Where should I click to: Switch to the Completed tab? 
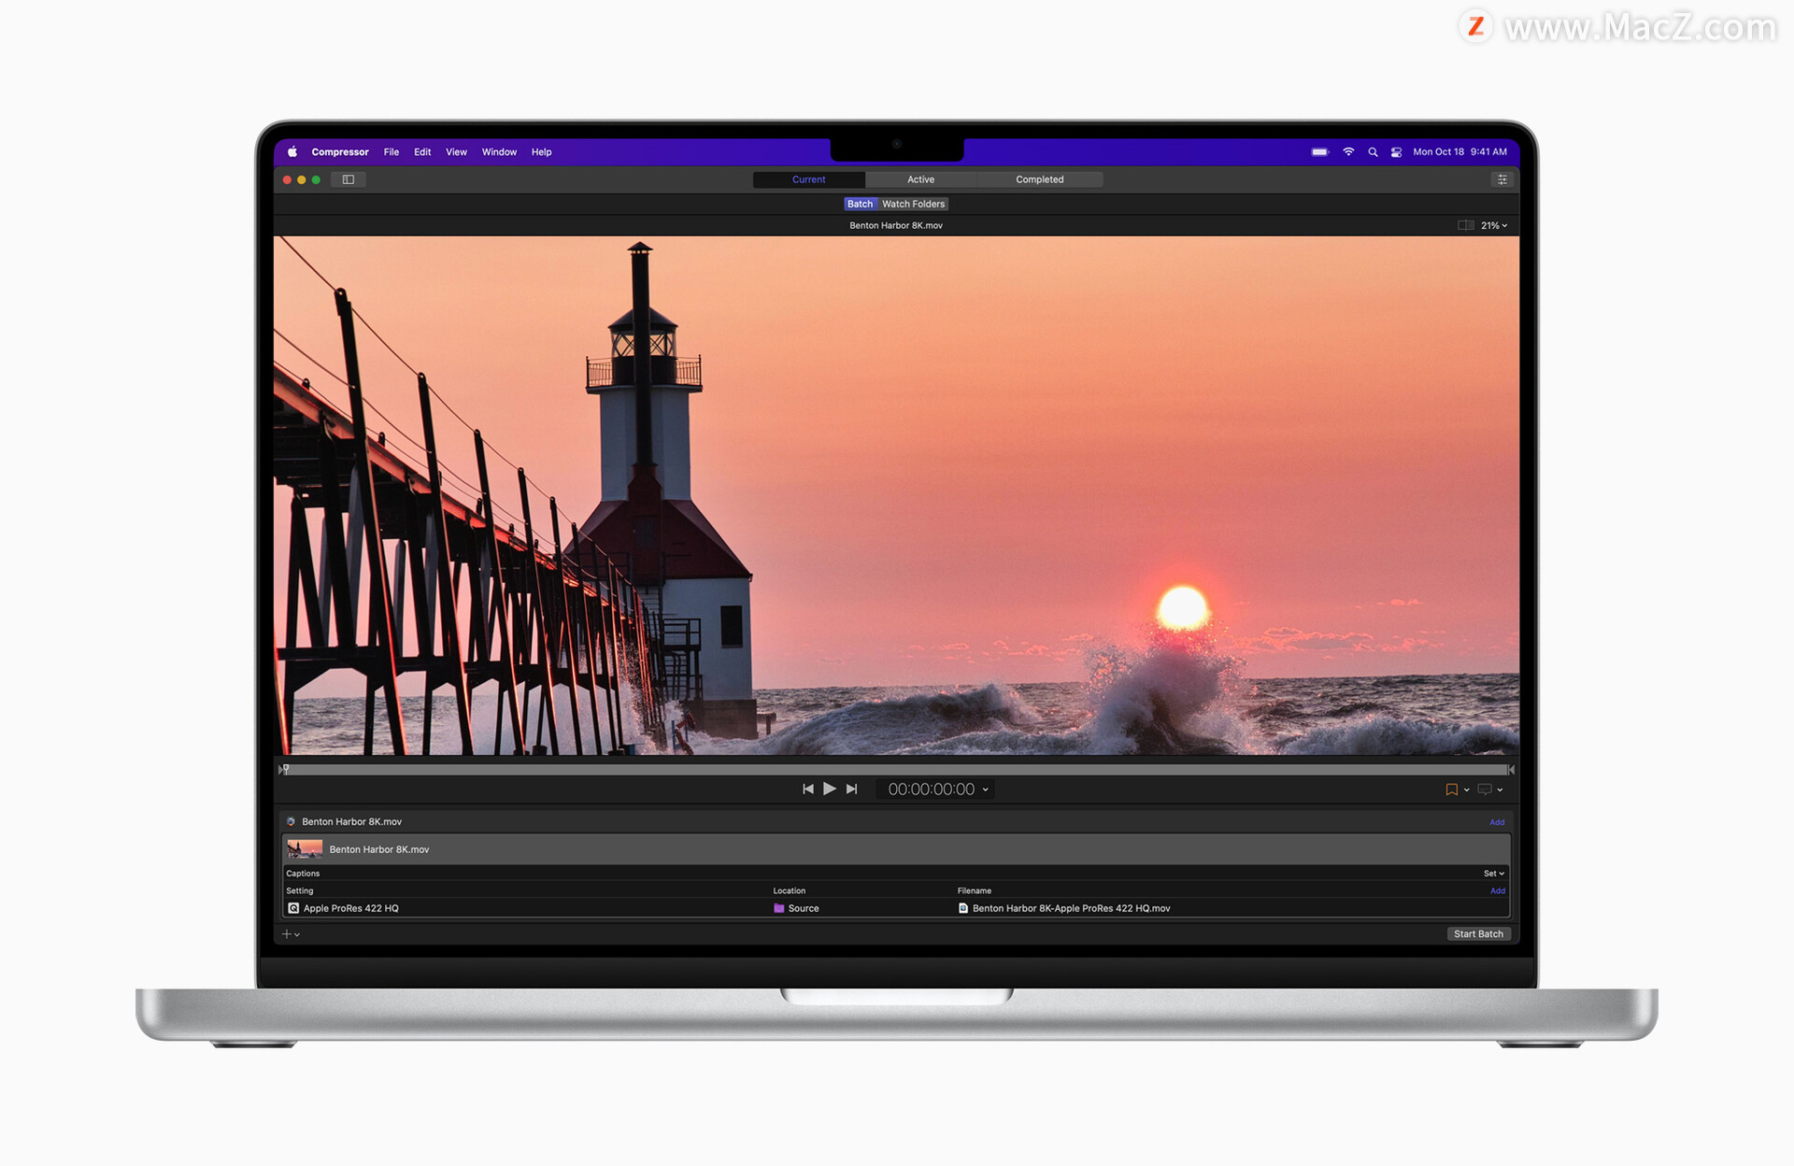(x=1040, y=178)
